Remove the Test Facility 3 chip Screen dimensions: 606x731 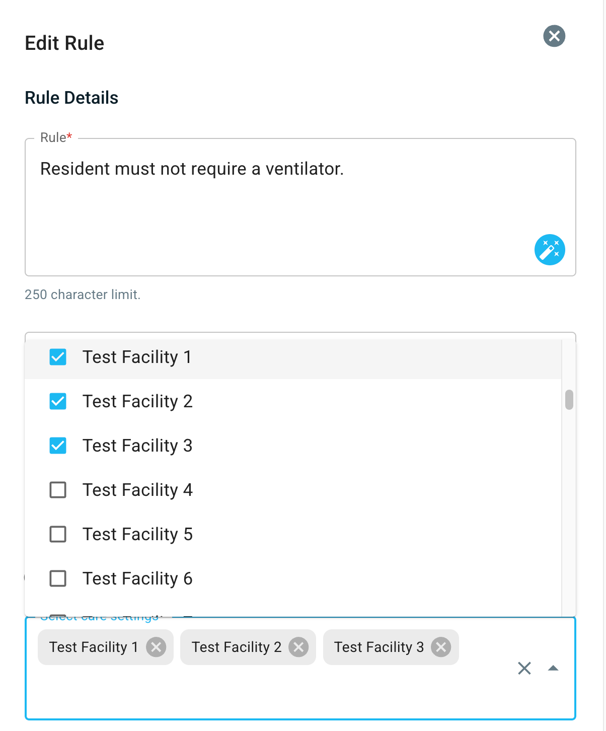[x=441, y=647]
